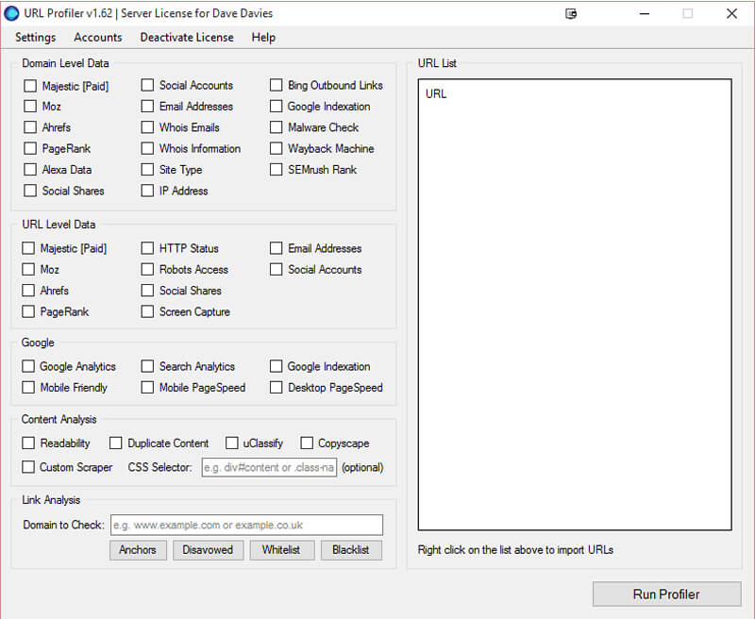This screenshot has width=755, height=619.
Task: Enable Wayback Machine checkbox
Action: tap(276, 149)
